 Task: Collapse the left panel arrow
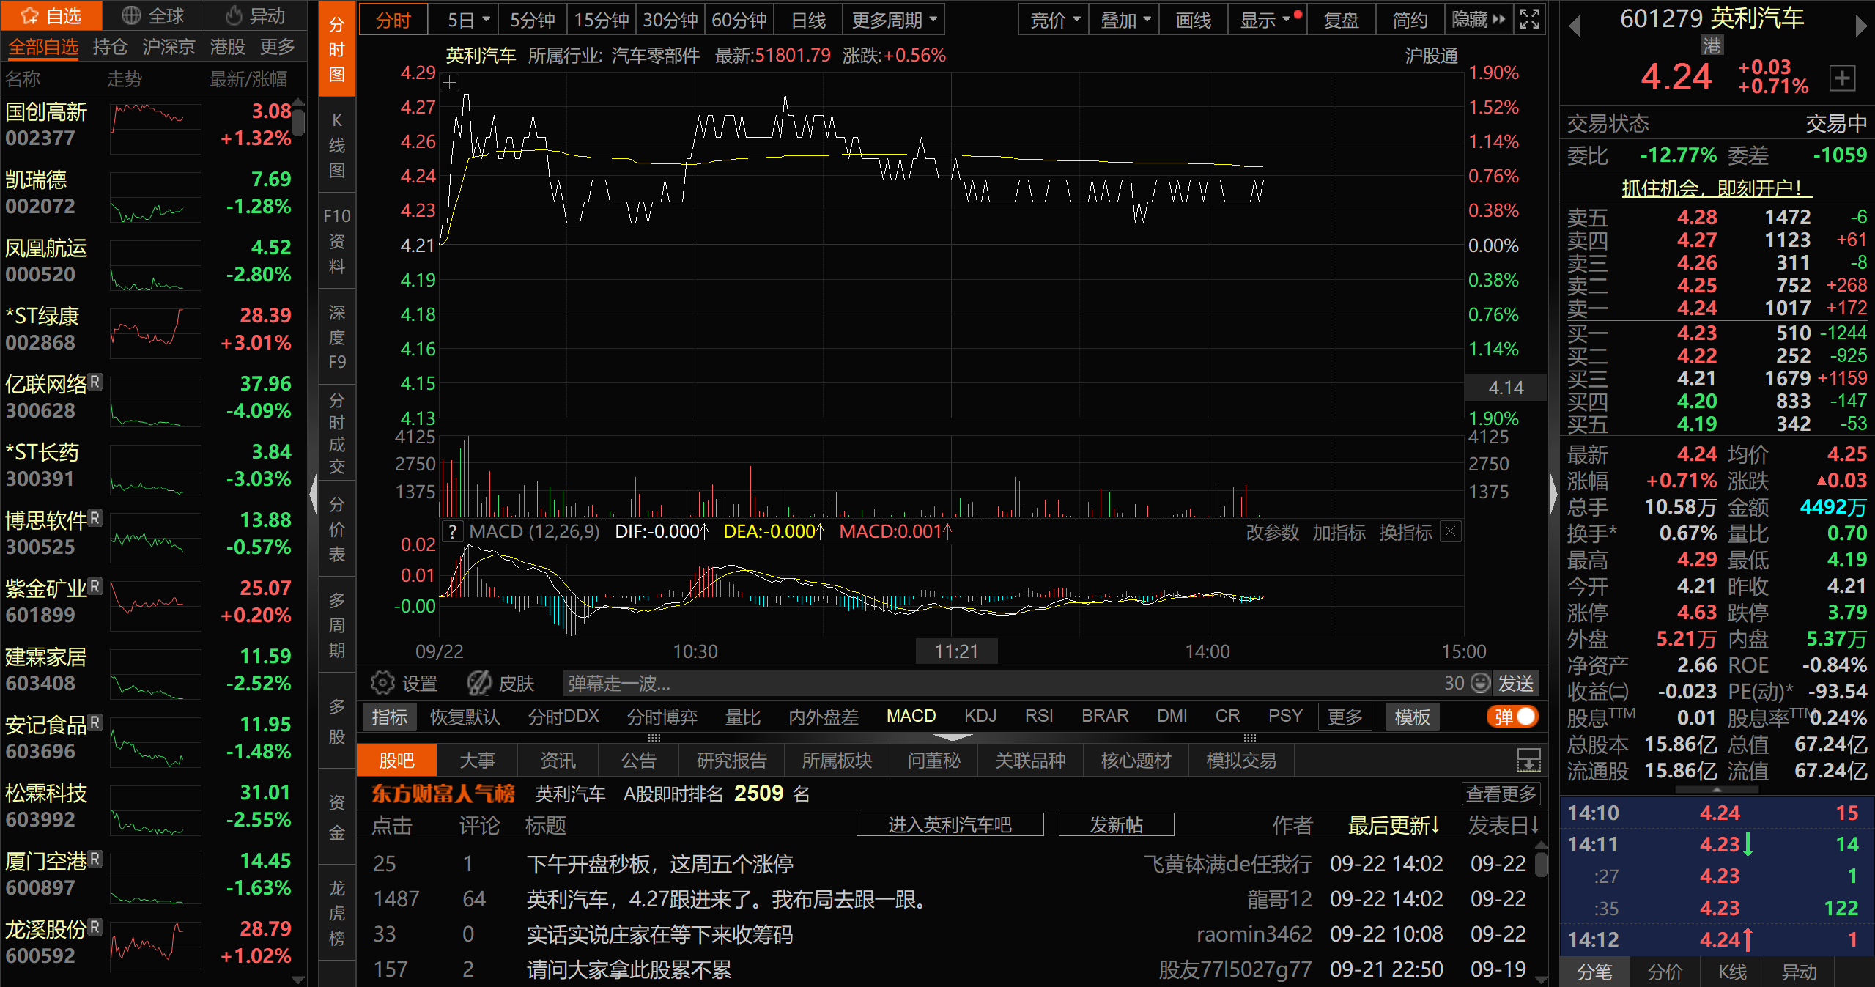(x=314, y=495)
